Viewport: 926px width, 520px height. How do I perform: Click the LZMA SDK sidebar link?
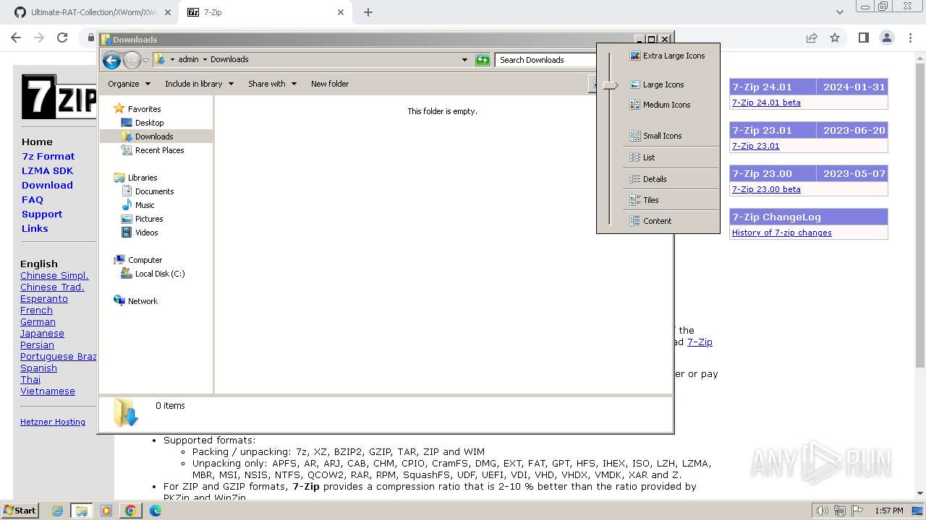(x=47, y=170)
